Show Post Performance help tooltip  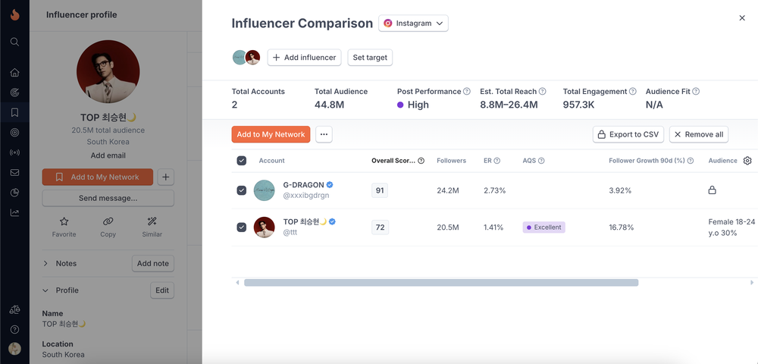(466, 91)
